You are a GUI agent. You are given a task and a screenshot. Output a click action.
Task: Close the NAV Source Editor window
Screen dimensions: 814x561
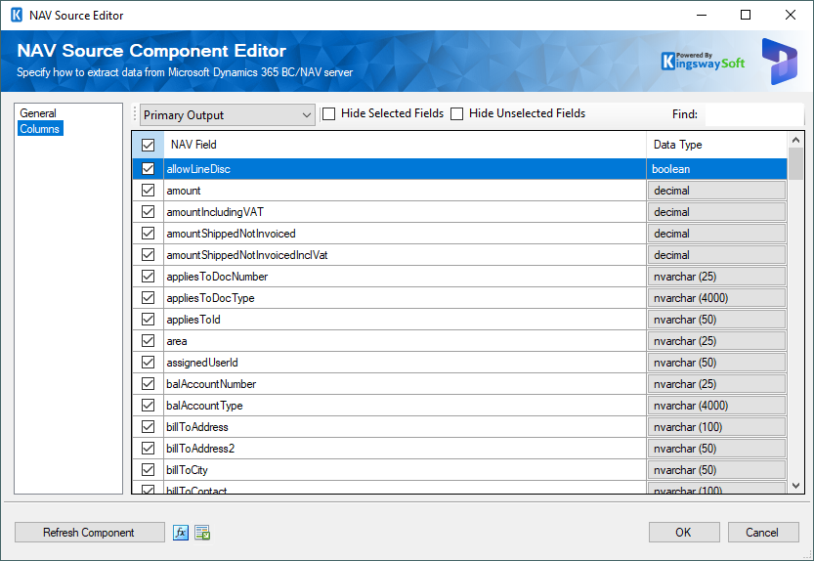click(791, 15)
